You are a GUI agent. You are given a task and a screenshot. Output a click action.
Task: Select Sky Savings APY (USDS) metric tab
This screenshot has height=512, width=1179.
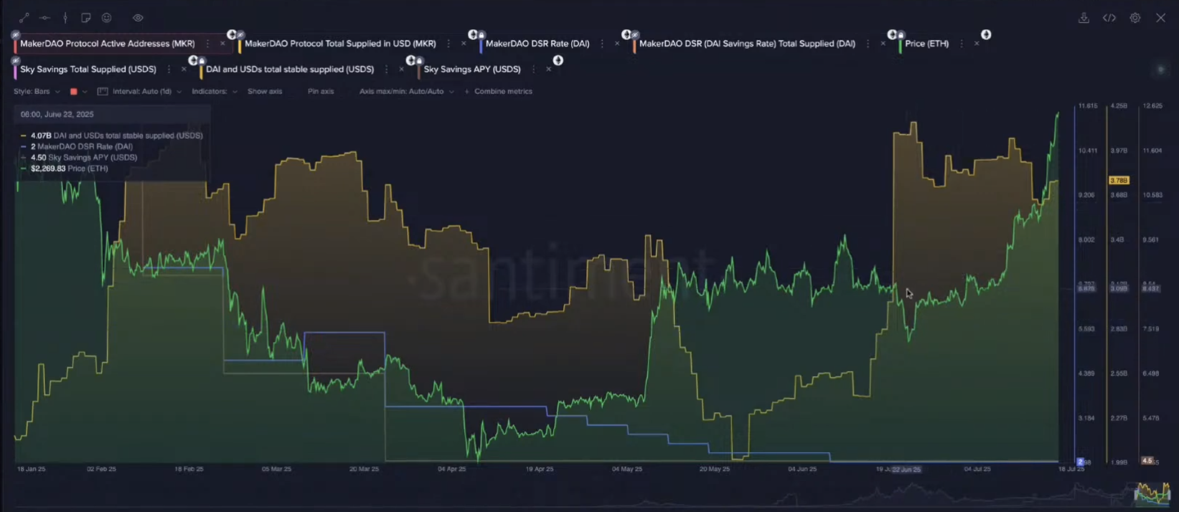coord(472,69)
